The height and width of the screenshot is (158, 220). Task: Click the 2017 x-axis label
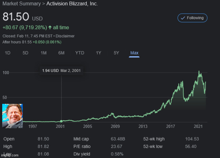[x=171, y=126]
